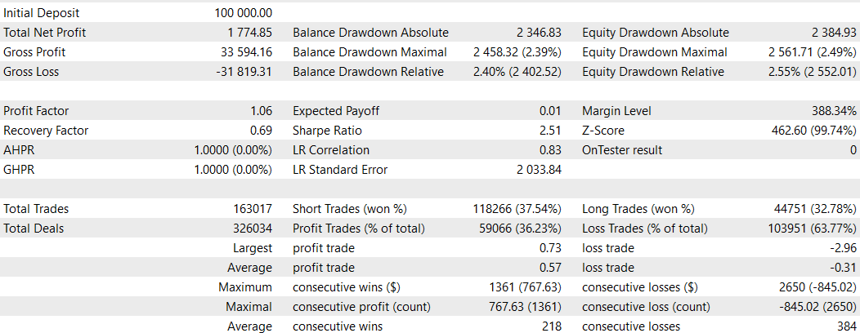Click the Balance Drawdown Maximal label
Screen dimensions: 860x333
tap(370, 52)
